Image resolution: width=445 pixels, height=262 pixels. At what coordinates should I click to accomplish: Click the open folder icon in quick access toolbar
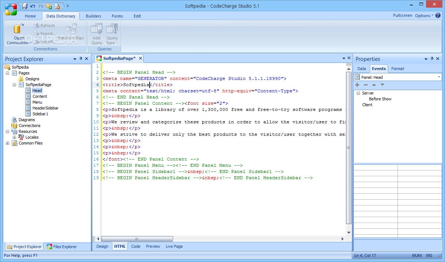[49, 6]
